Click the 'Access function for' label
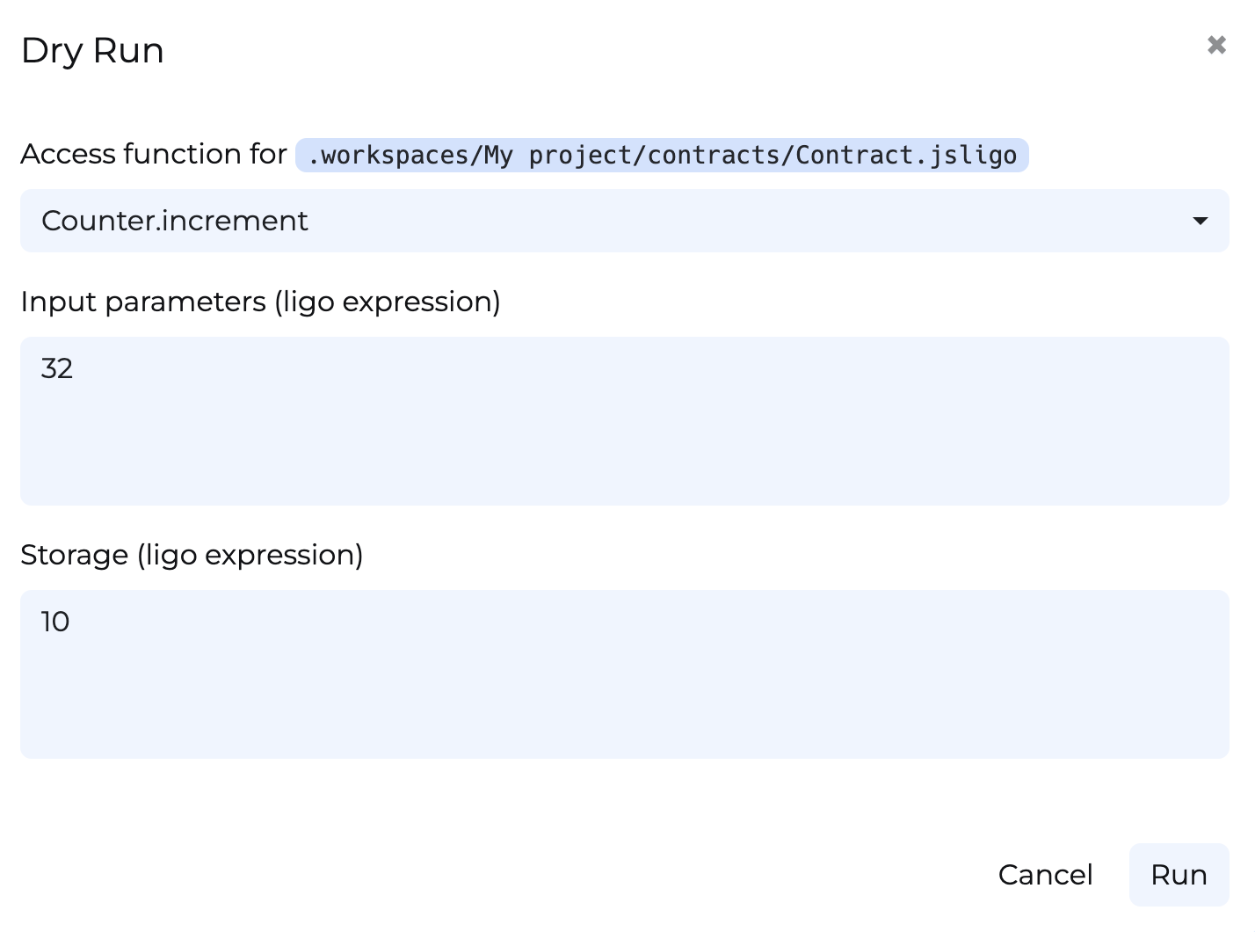 point(154,154)
